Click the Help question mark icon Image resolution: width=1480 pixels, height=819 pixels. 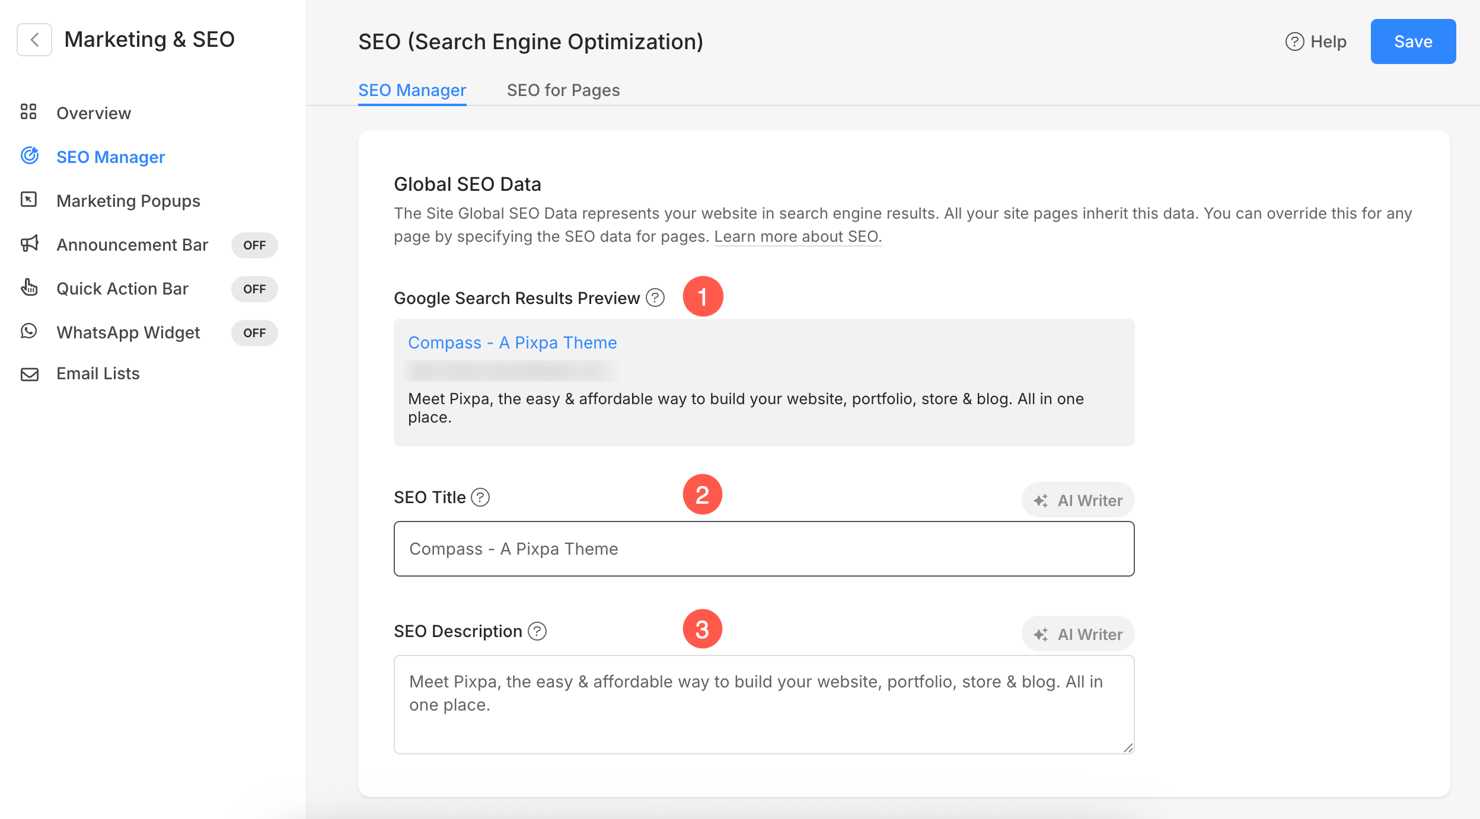pos(1294,41)
